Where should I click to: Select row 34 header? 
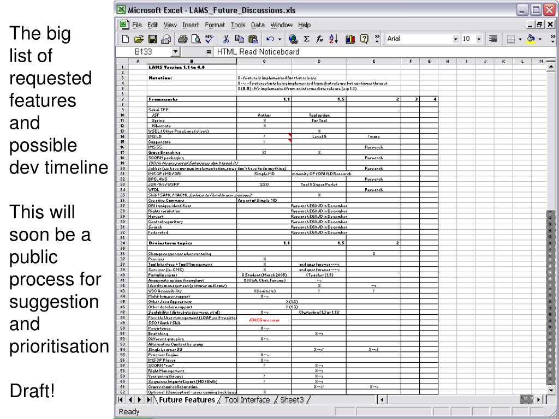pyautogui.click(x=122, y=243)
